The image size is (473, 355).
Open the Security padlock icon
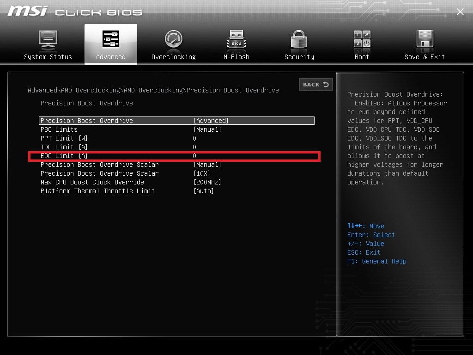tap(299, 40)
